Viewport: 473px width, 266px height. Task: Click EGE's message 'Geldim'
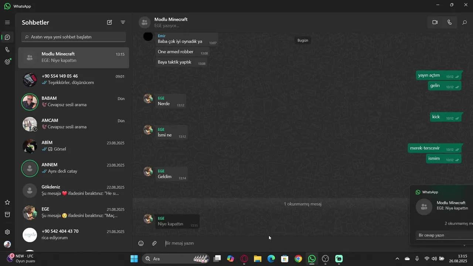coord(171,174)
